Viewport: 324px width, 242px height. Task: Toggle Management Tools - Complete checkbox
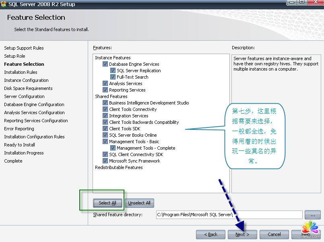(113, 148)
